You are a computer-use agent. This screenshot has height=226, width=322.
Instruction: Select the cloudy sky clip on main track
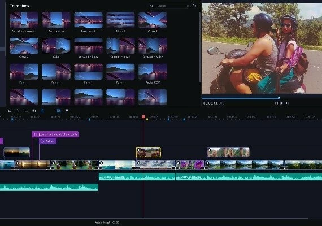pos(156,165)
